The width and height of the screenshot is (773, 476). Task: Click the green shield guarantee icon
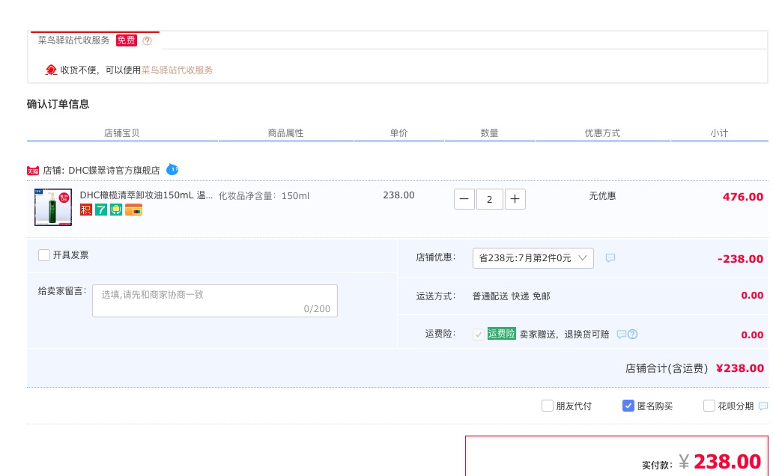tap(116, 210)
